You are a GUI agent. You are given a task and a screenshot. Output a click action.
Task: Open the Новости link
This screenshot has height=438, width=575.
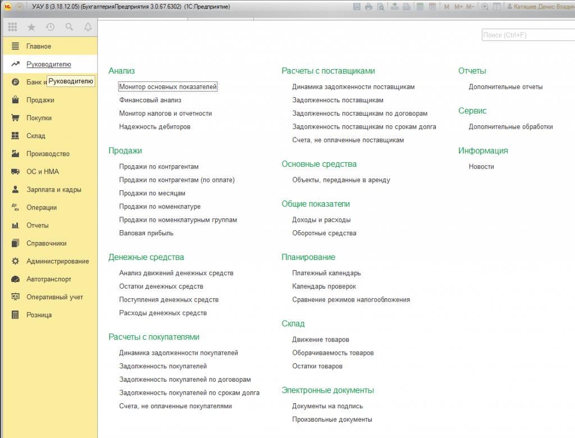481,167
